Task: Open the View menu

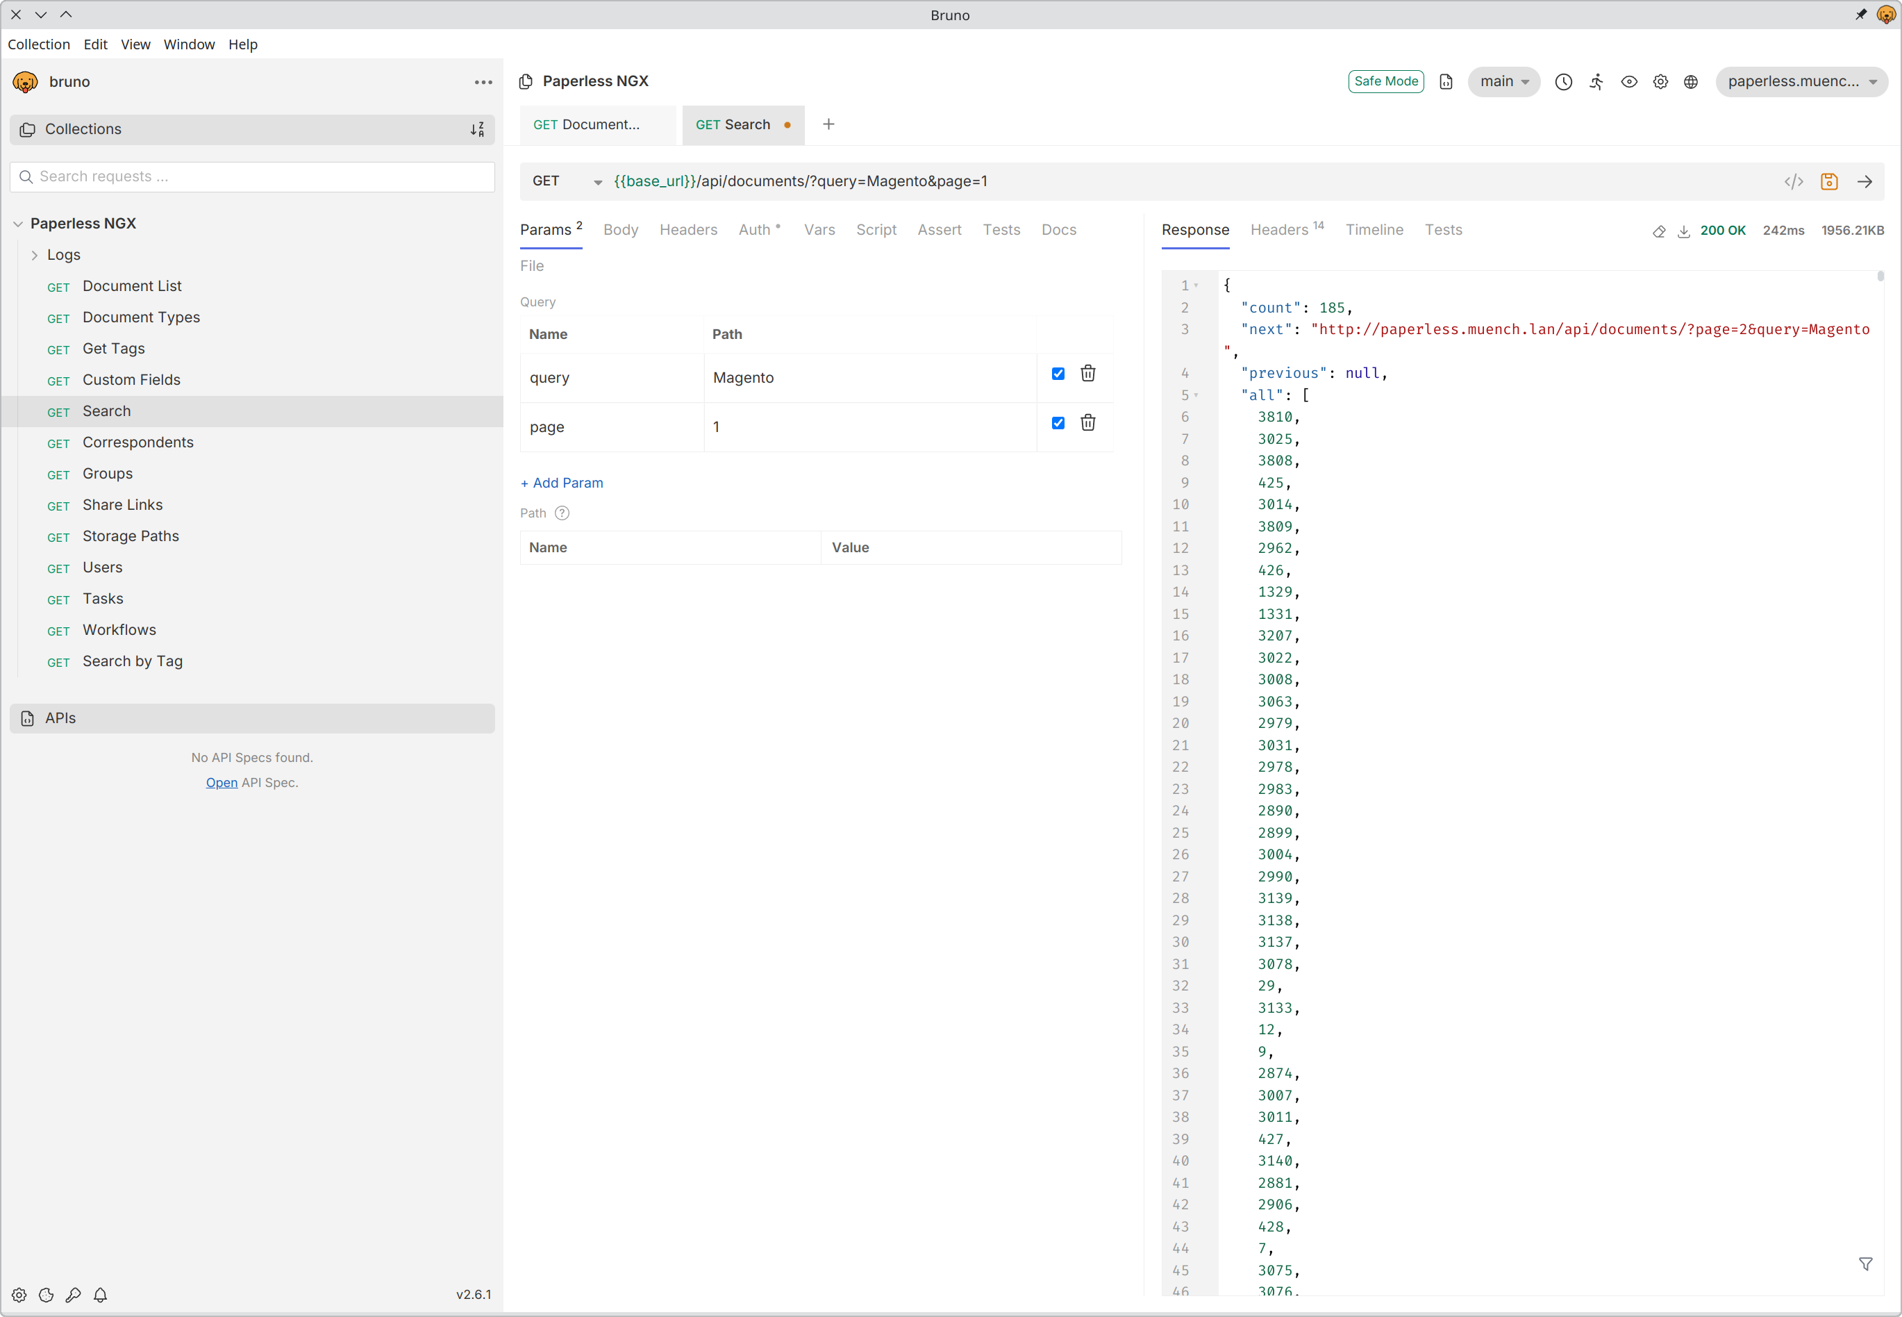Action: [x=135, y=44]
